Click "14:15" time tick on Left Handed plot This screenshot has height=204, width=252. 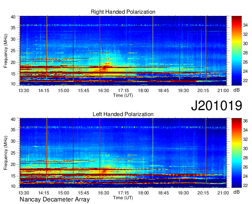click(x=44, y=193)
